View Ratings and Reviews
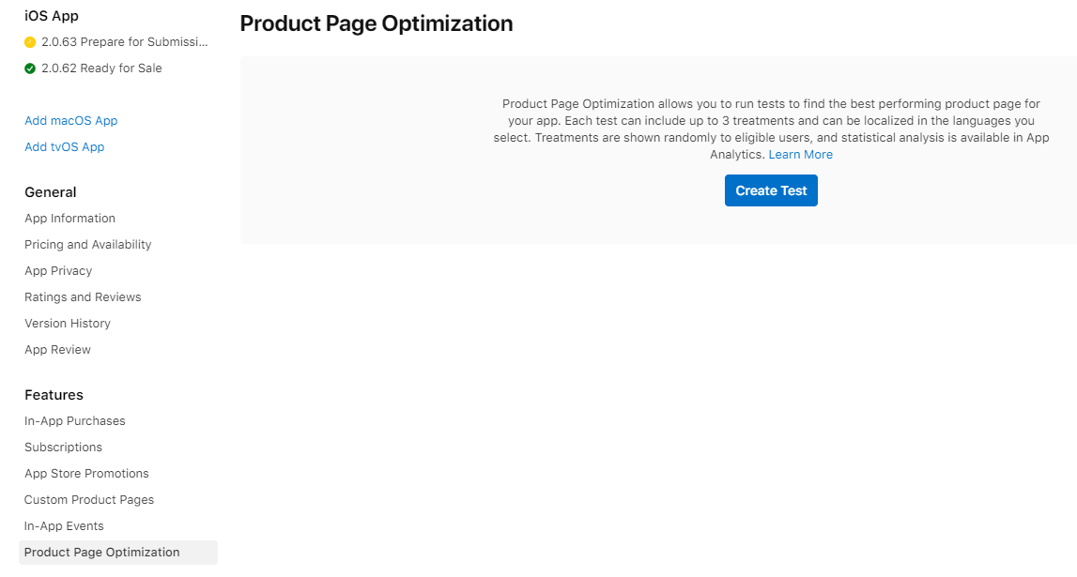The height and width of the screenshot is (577, 1077). (83, 296)
